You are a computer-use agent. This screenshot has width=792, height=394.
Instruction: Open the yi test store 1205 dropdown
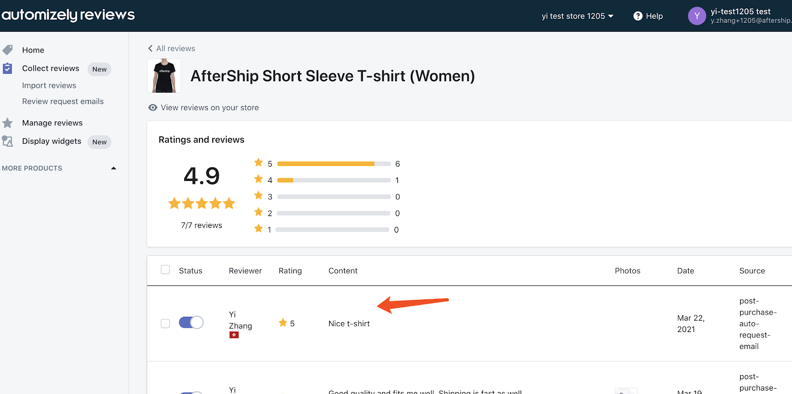pos(577,16)
